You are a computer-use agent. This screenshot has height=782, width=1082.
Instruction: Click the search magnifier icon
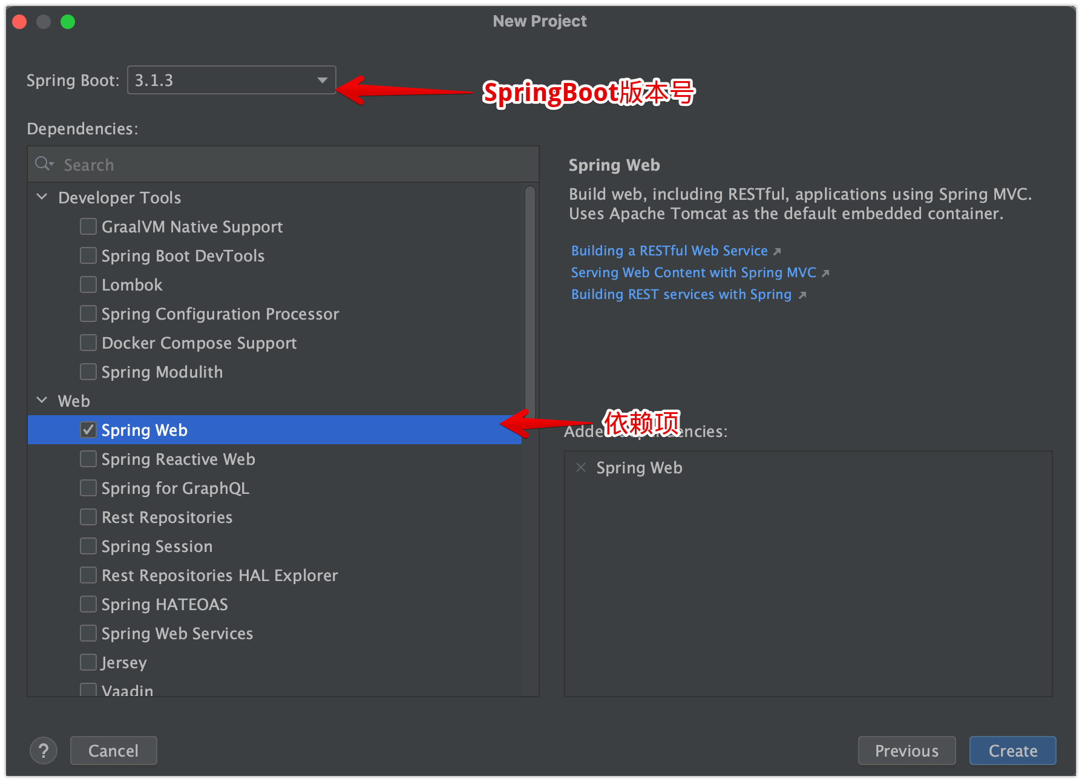coord(44,164)
